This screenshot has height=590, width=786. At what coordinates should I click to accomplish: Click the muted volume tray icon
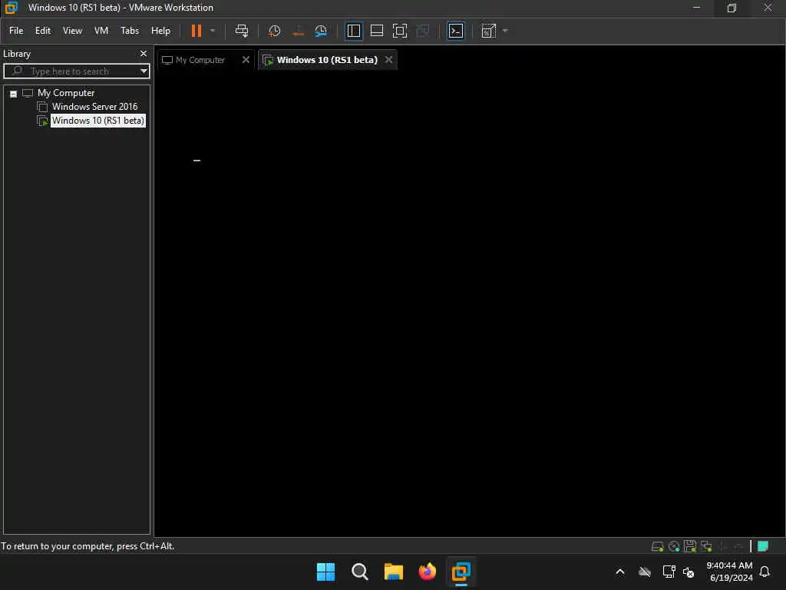click(689, 572)
